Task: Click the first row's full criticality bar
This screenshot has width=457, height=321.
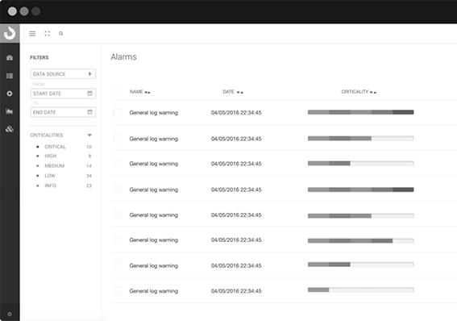Action: tap(361, 112)
